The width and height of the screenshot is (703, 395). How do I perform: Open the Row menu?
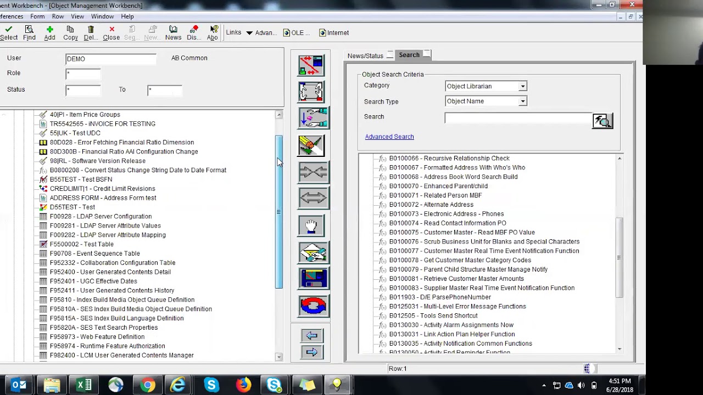click(58, 16)
